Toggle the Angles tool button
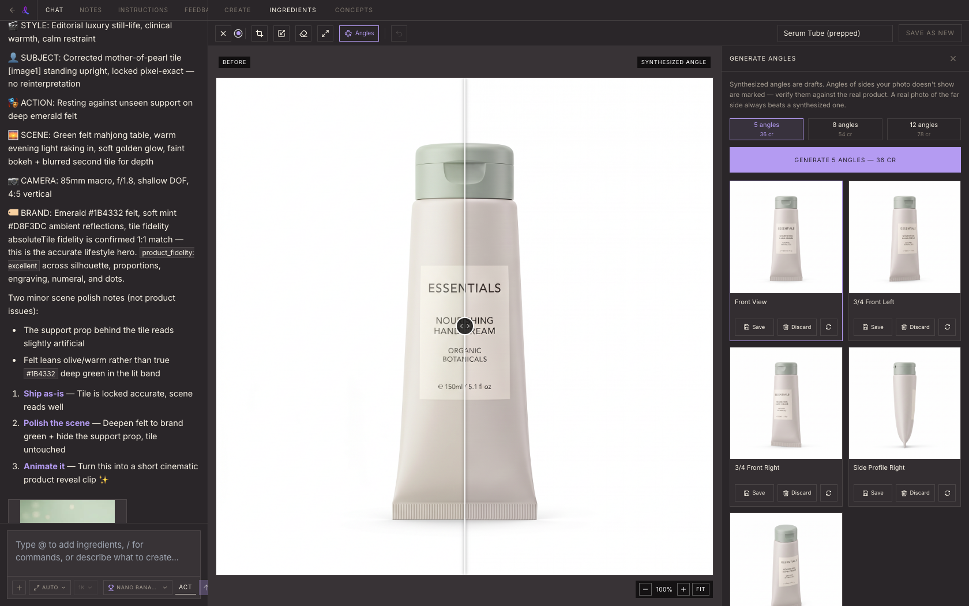Image resolution: width=969 pixels, height=606 pixels. coord(359,33)
